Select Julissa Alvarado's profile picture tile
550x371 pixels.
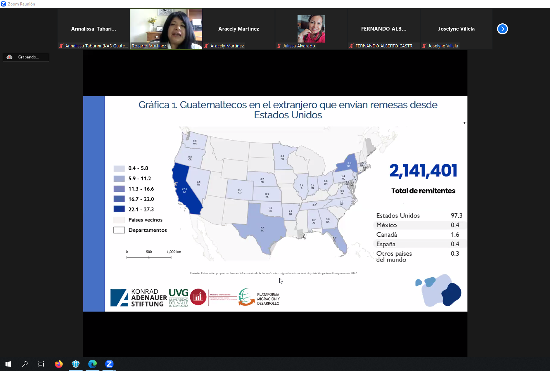coord(311,29)
